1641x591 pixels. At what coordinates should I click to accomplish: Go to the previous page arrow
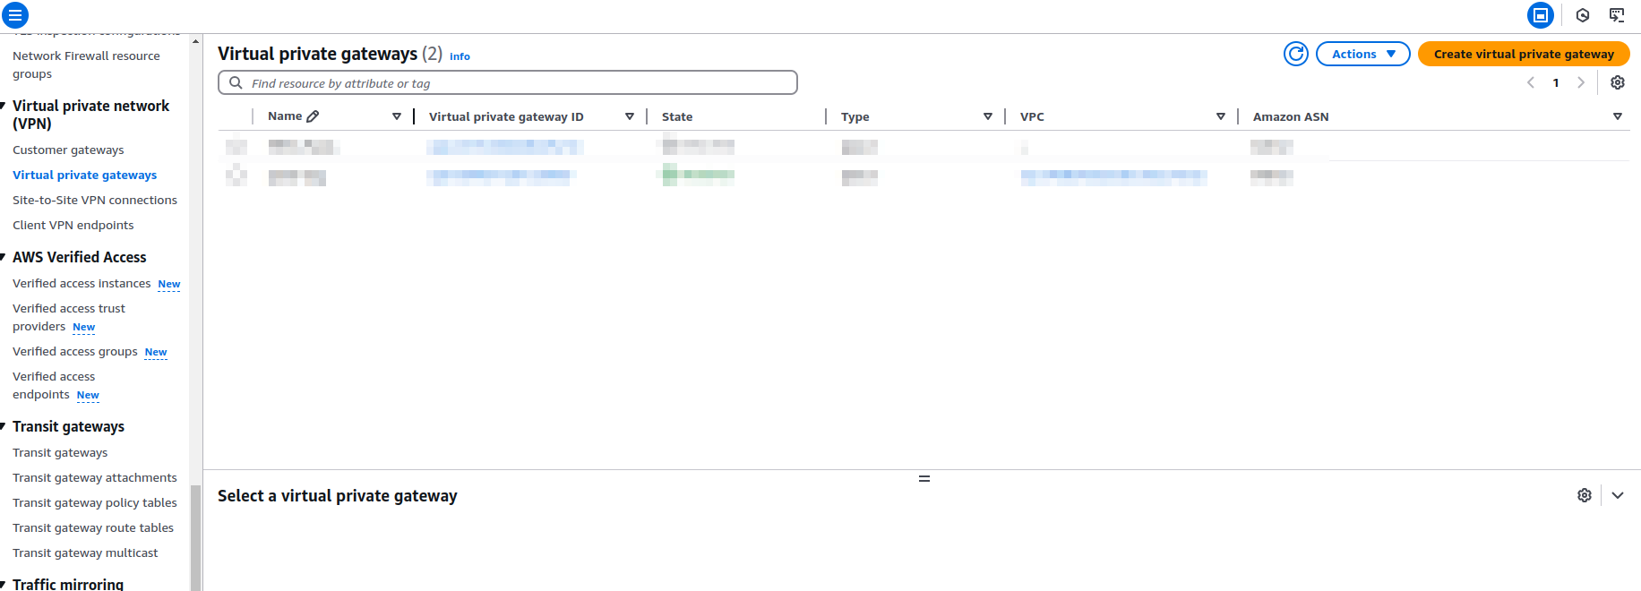1531,82
